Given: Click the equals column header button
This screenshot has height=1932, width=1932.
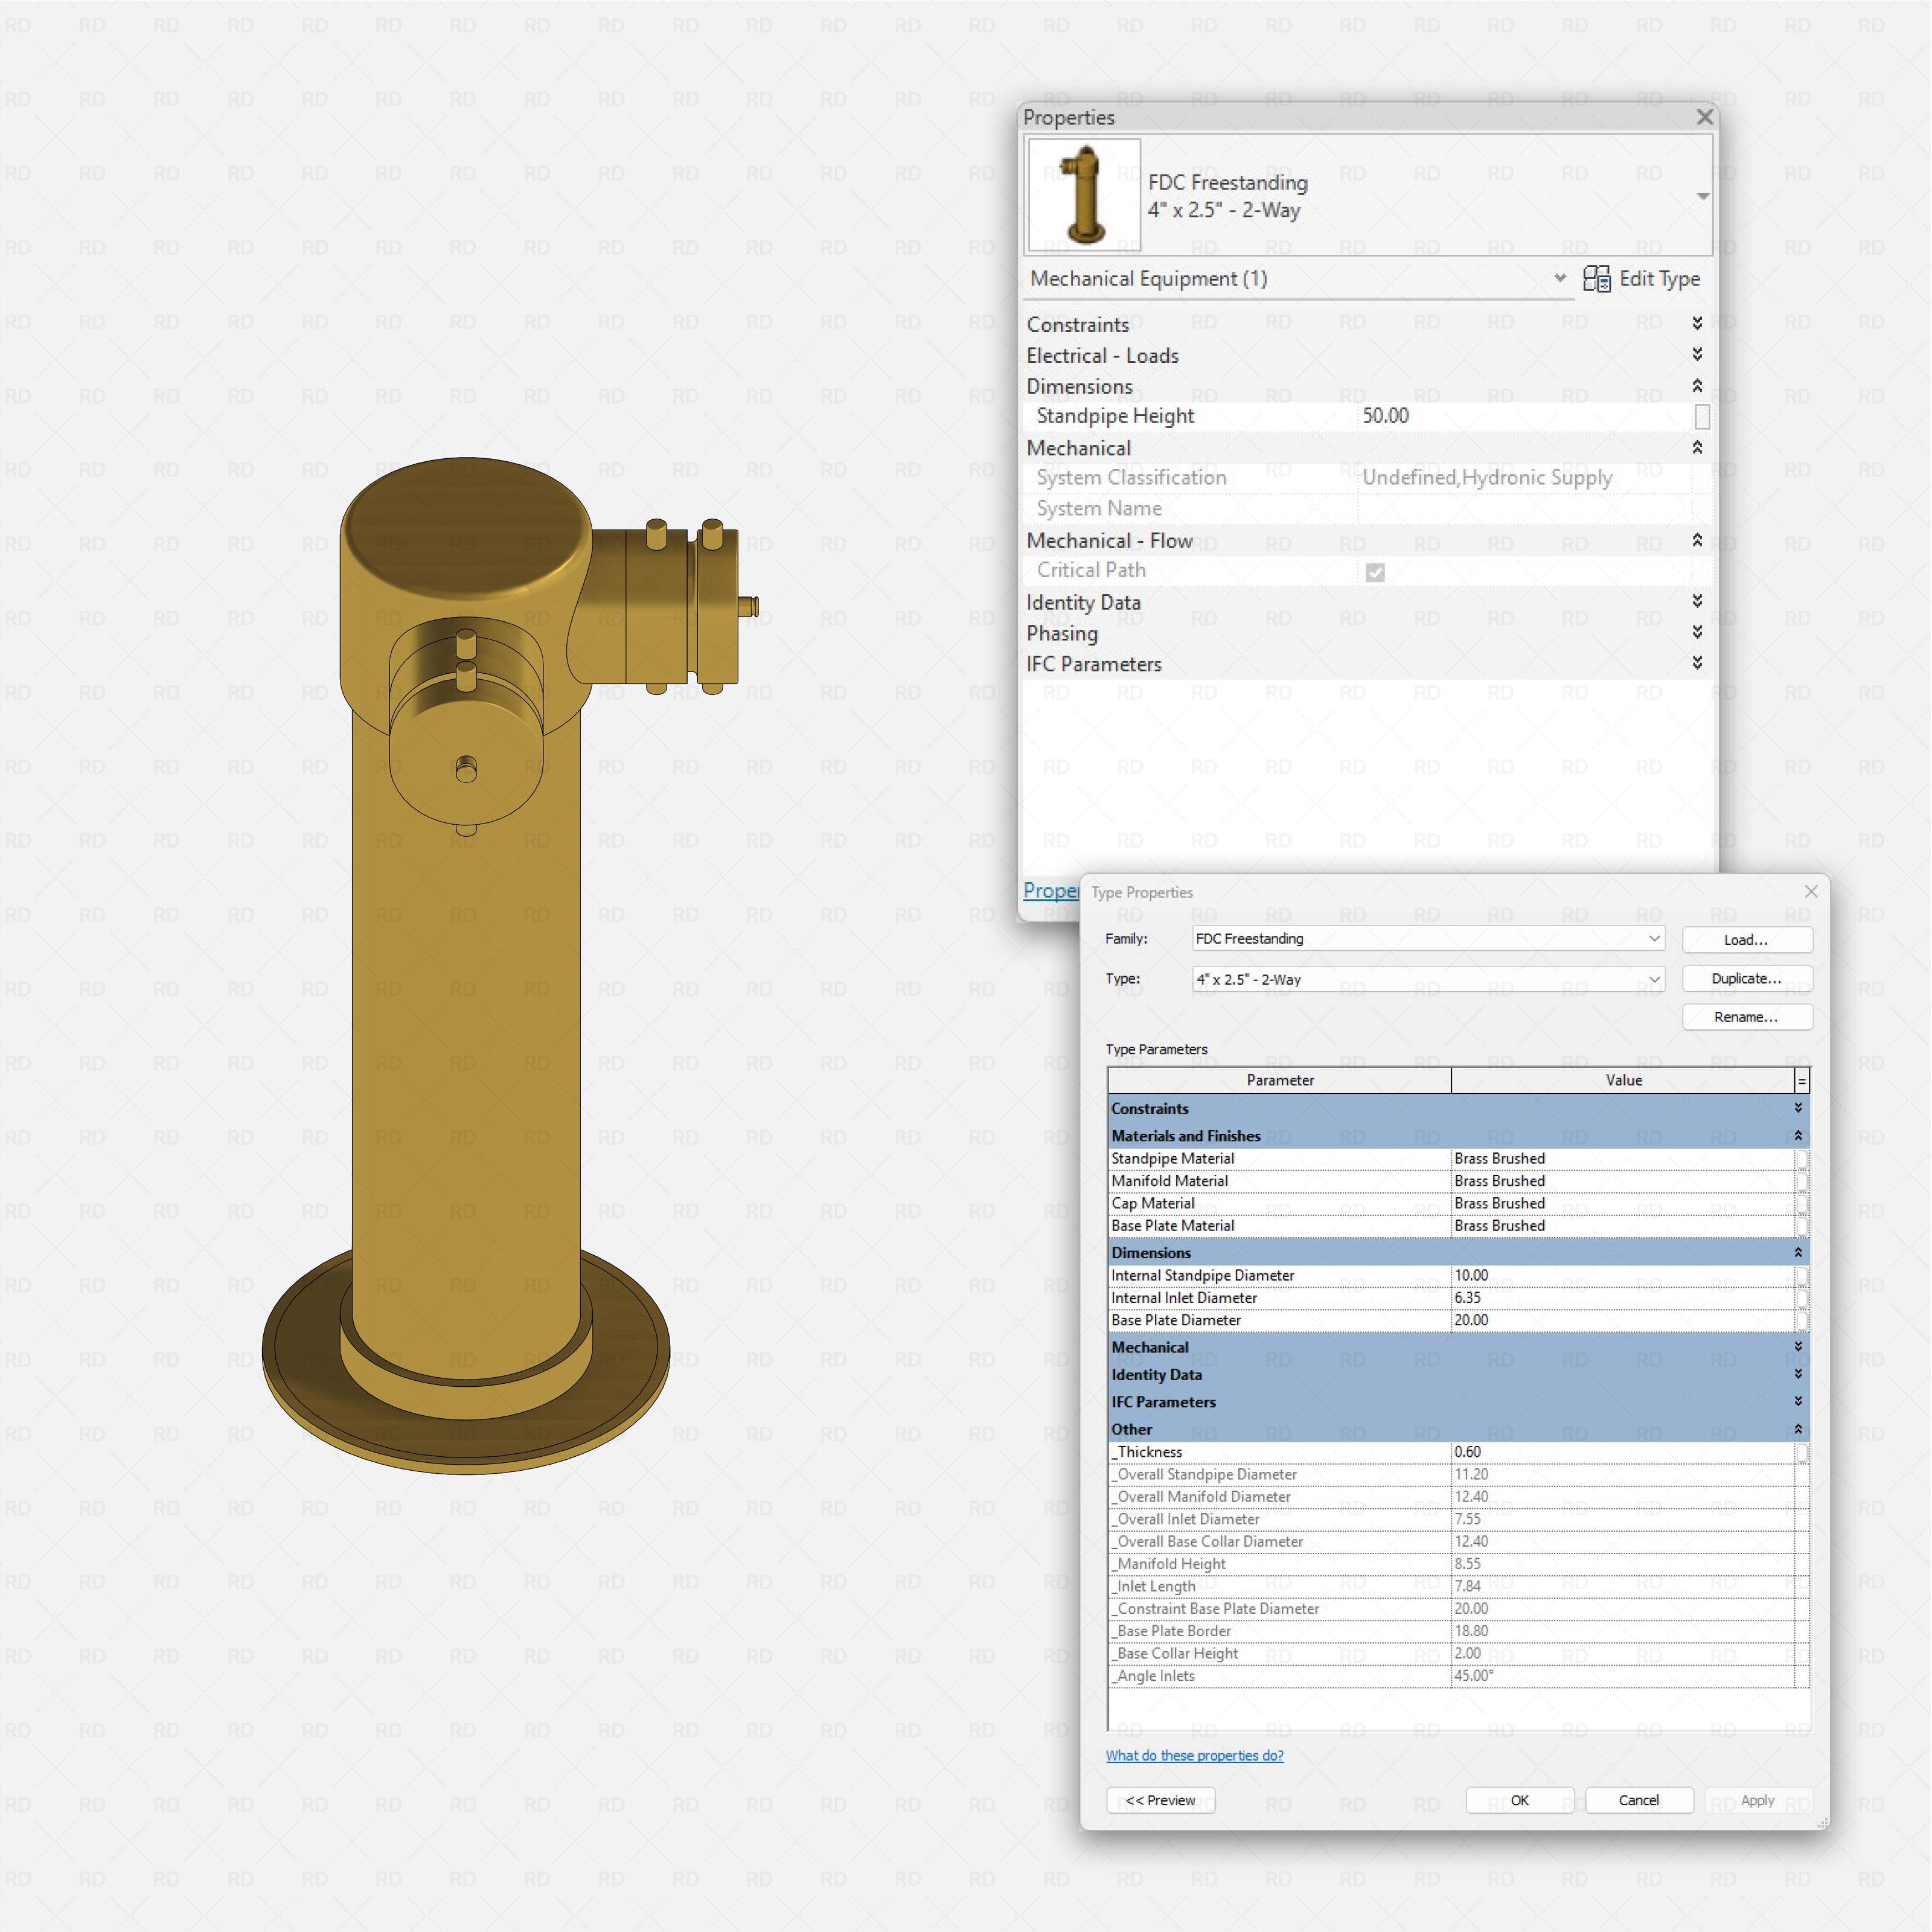Looking at the screenshot, I should 1802,1081.
